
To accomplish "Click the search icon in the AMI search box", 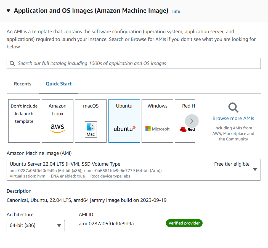I will 12,63.
